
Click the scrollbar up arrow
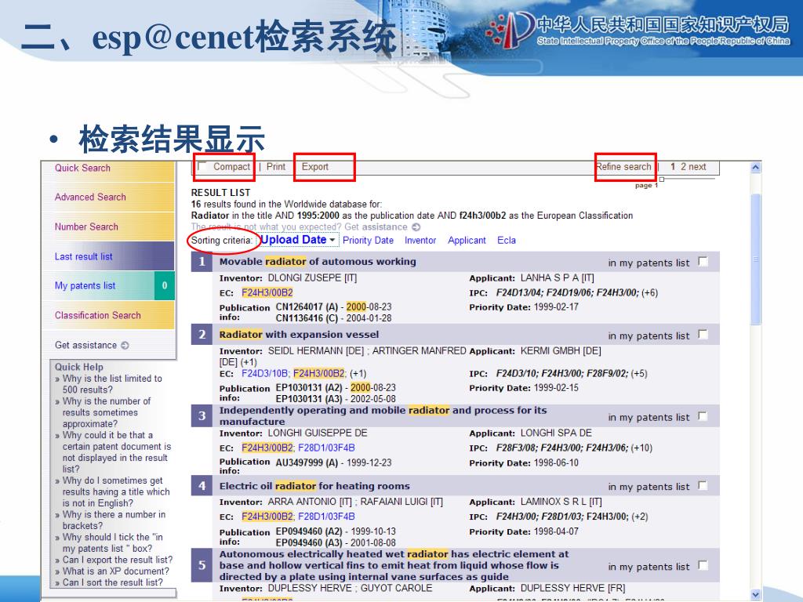(x=755, y=168)
